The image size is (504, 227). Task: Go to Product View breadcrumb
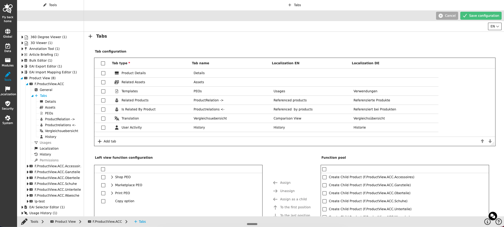click(63, 222)
